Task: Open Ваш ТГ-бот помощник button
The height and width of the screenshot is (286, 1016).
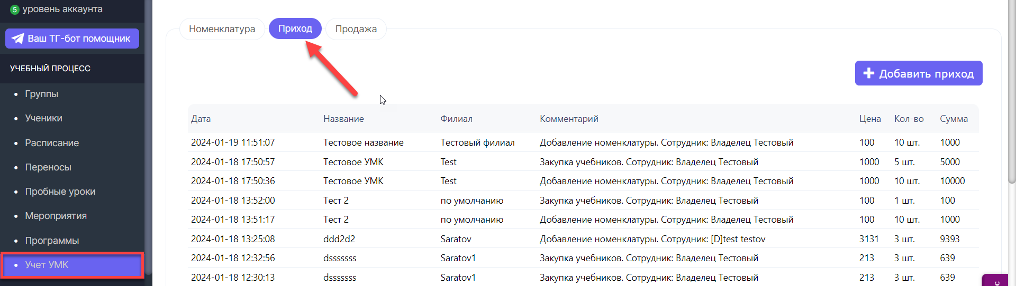Action: 72,39
